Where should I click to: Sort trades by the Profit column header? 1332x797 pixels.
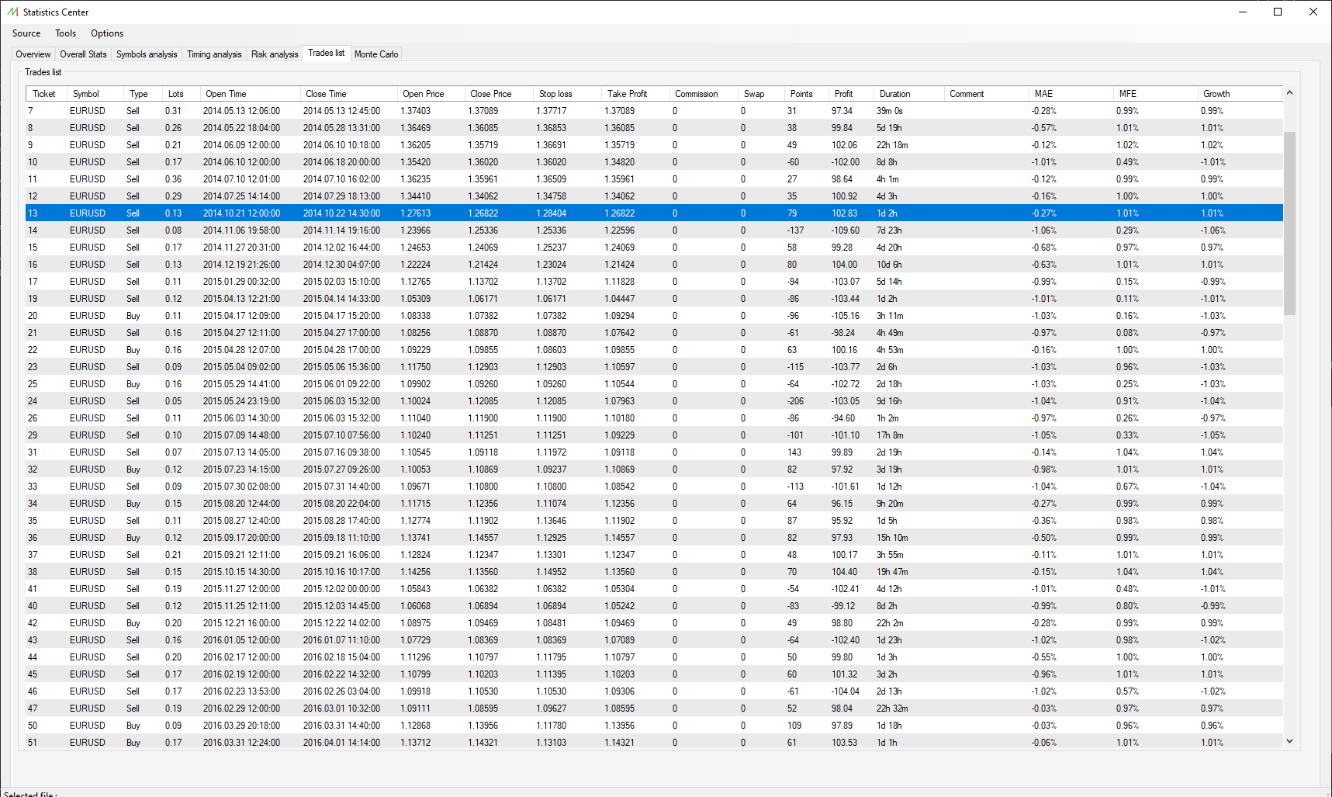(844, 94)
